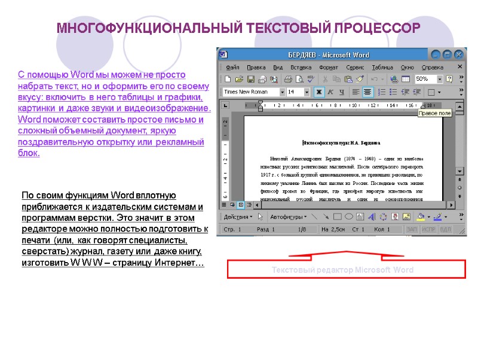Toggle Italic (К) formatting
The width and height of the screenshot is (478, 359).
pyautogui.click(x=330, y=92)
